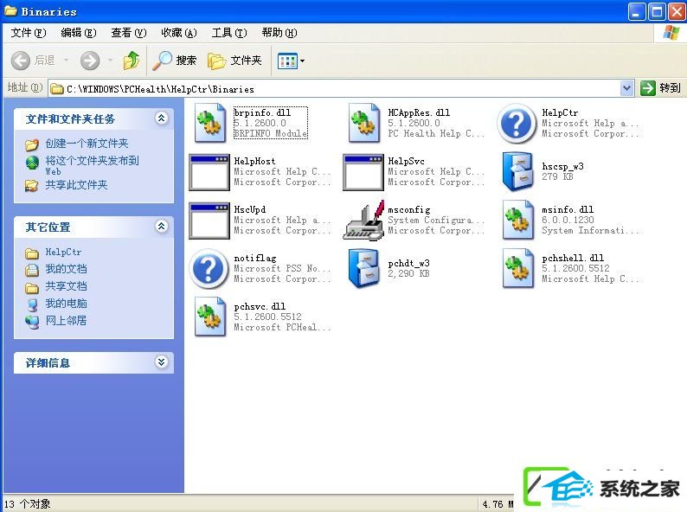Click 创建一个新文件夹 link

pyautogui.click(x=87, y=144)
